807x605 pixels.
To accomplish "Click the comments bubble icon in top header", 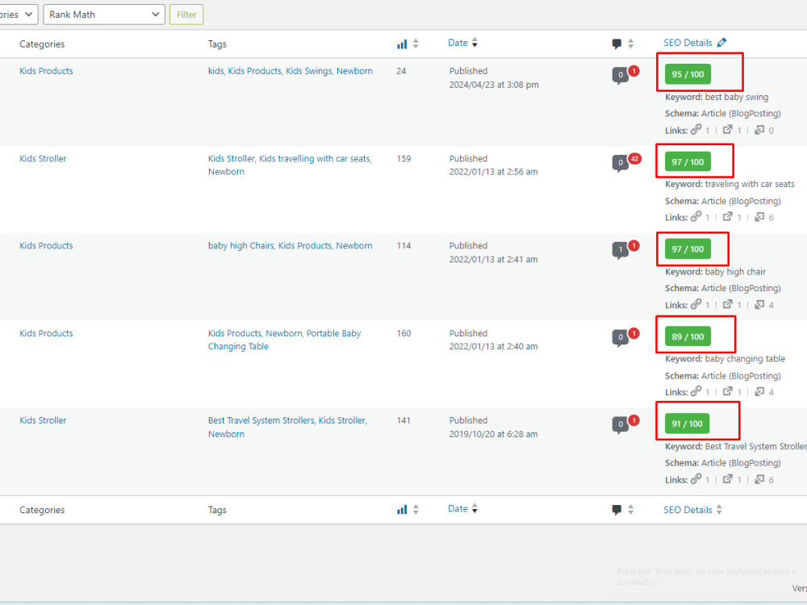I will (x=617, y=44).
